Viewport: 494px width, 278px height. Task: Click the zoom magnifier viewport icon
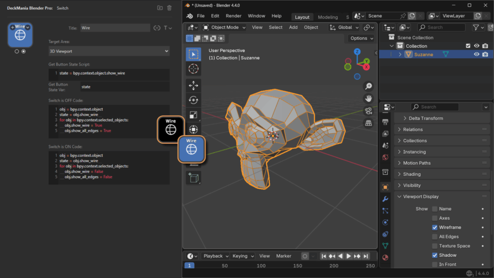369,86
